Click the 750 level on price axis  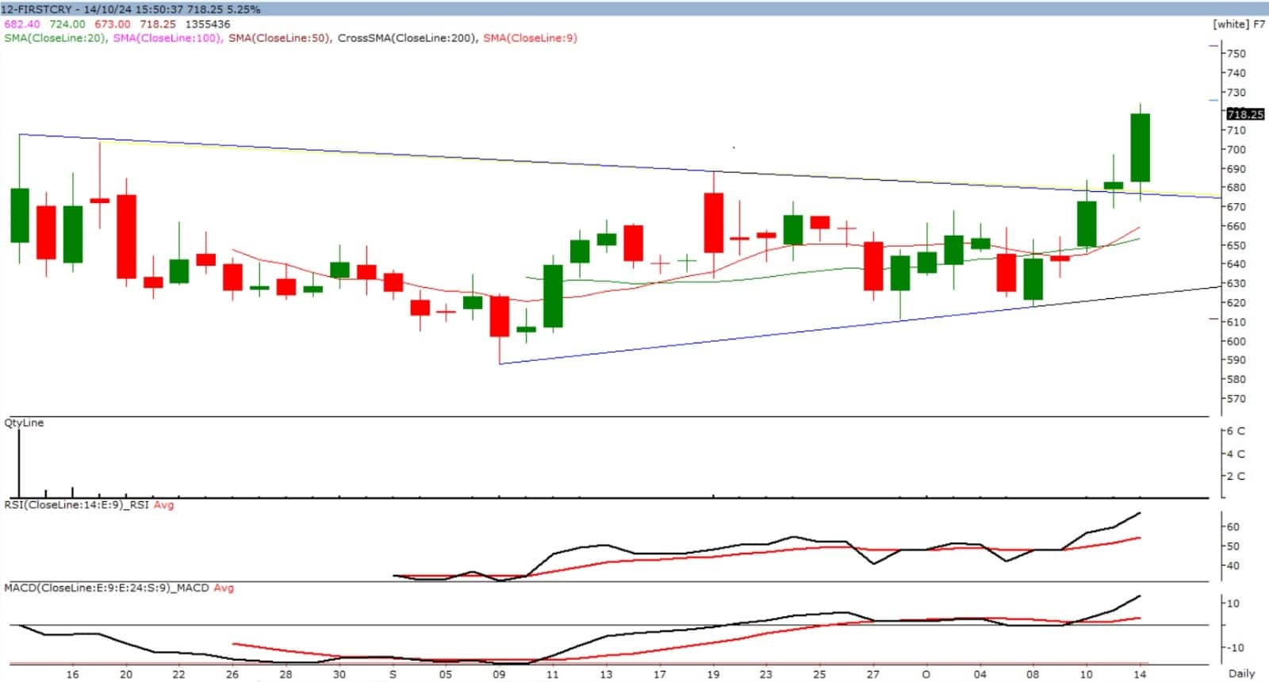click(1236, 54)
